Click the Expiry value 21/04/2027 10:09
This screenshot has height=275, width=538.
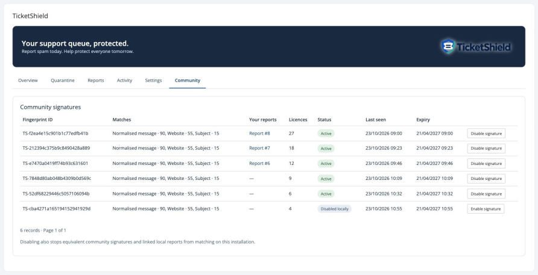[x=435, y=179]
